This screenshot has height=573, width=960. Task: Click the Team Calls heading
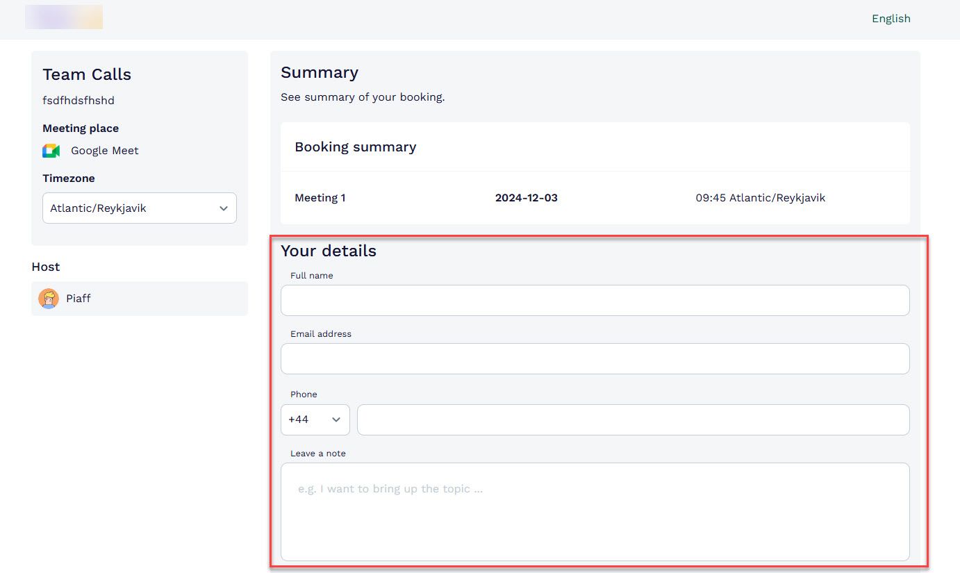pyautogui.click(x=87, y=74)
